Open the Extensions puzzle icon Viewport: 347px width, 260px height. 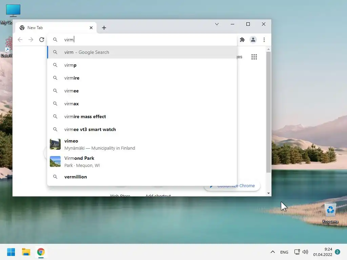[242, 40]
